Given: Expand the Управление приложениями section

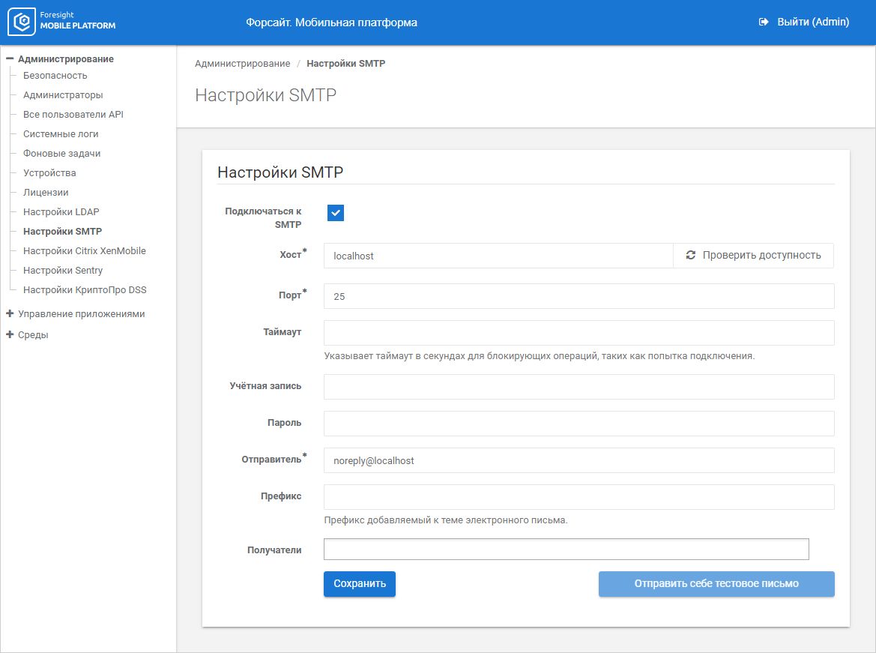Looking at the screenshot, I should pyautogui.click(x=10, y=314).
